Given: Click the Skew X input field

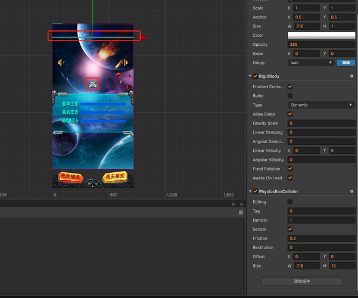Looking at the screenshot, I should (x=306, y=54).
